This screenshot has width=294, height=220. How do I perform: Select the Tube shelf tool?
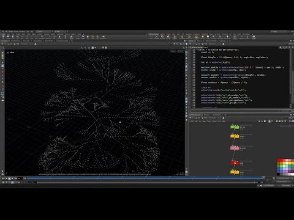click(x=13, y=37)
